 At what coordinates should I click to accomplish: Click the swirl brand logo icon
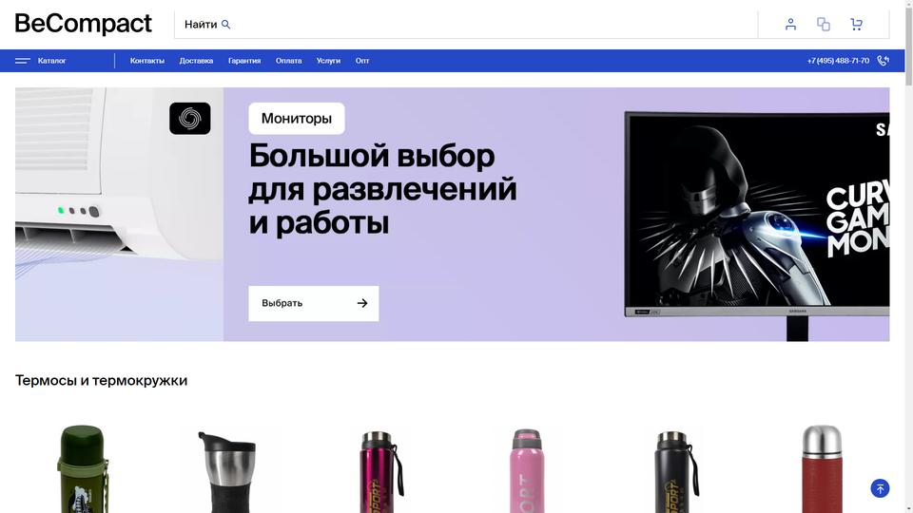190,119
